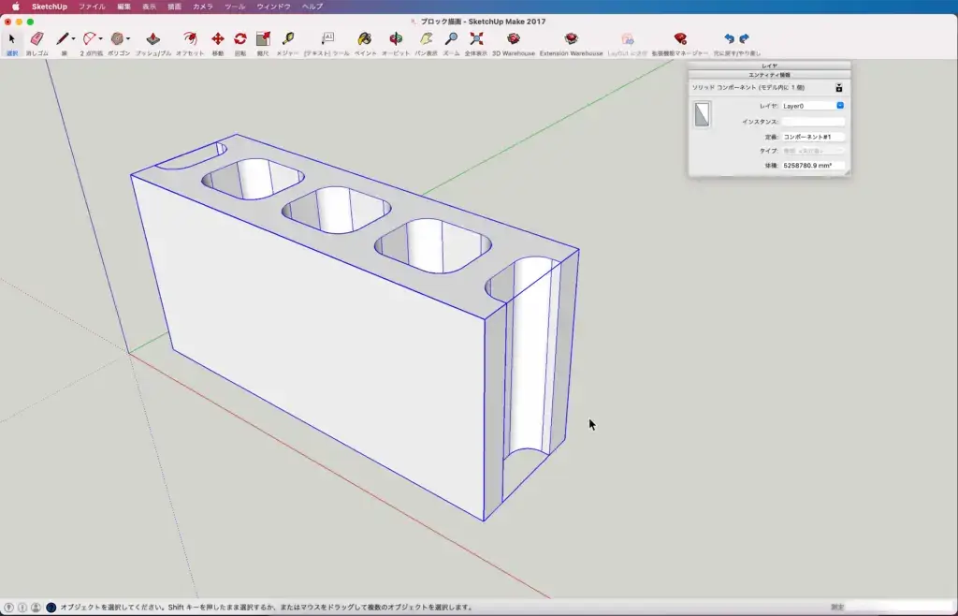This screenshot has width=958, height=616.
Task: Click the geolocation icon in status bar
Action: (x=9, y=608)
